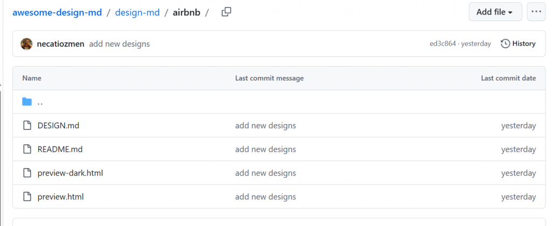Open necatiozmen's user profile link
The width and height of the screenshot is (552, 226).
pyautogui.click(x=60, y=44)
